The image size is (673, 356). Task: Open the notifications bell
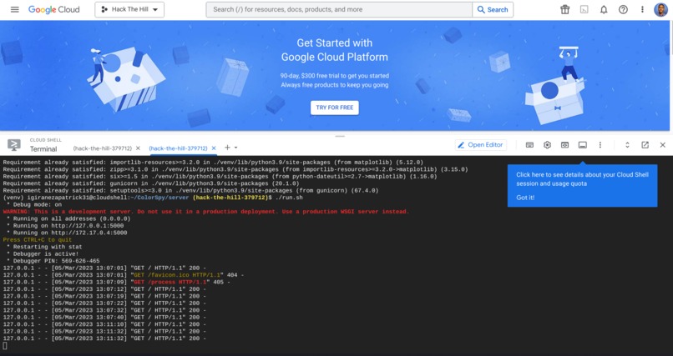(604, 9)
